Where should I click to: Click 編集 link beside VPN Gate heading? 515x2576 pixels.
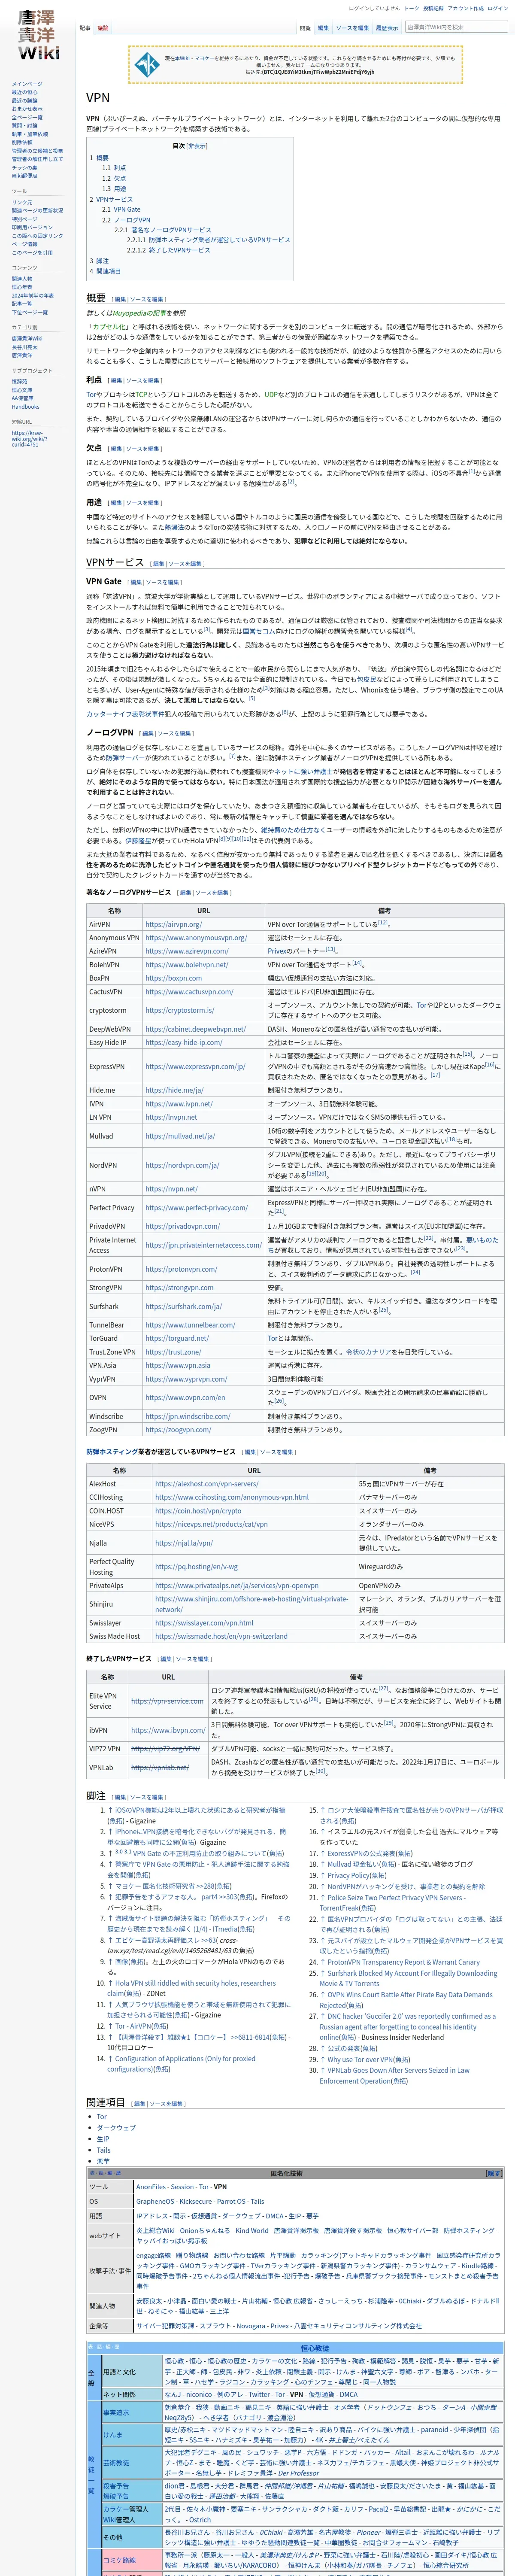coord(135,582)
